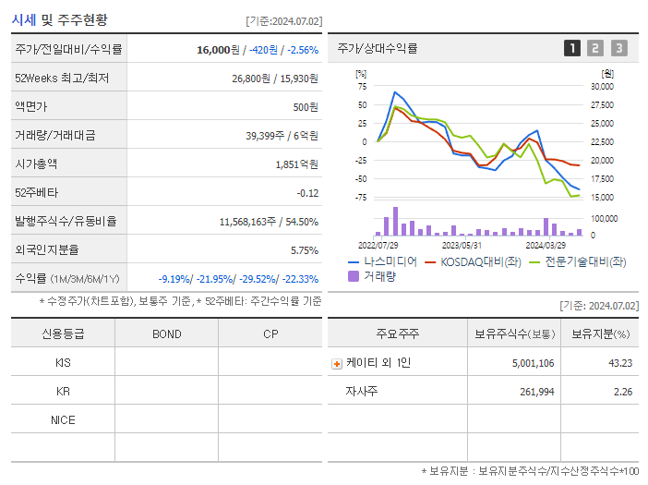This screenshot has width=648, height=485.
Task: Select the 43.23 ownership percentage
Action: (x=620, y=363)
